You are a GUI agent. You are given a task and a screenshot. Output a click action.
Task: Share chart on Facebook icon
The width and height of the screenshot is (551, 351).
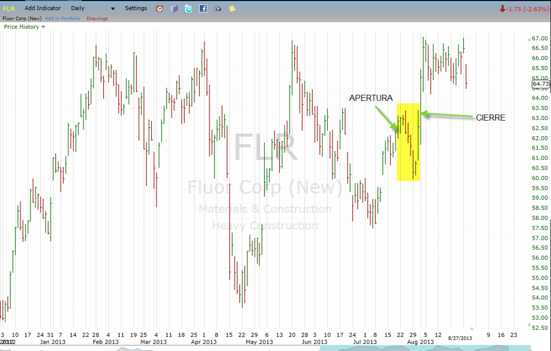click(203, 9)
